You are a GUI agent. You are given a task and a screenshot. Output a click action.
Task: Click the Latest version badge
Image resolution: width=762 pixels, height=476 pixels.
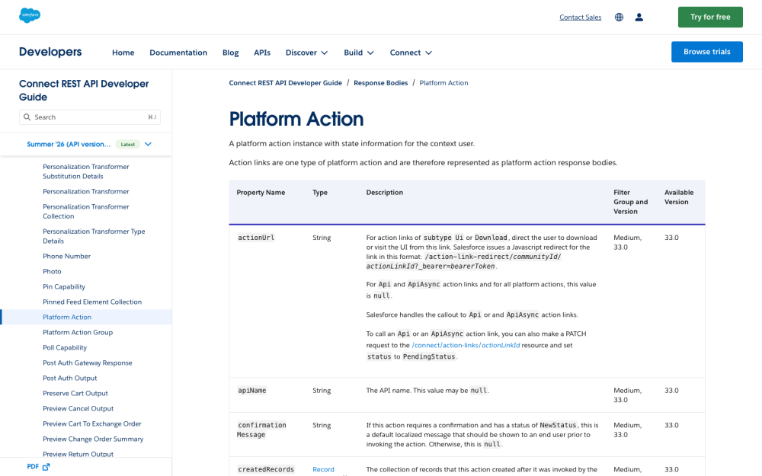click(128, 144)
